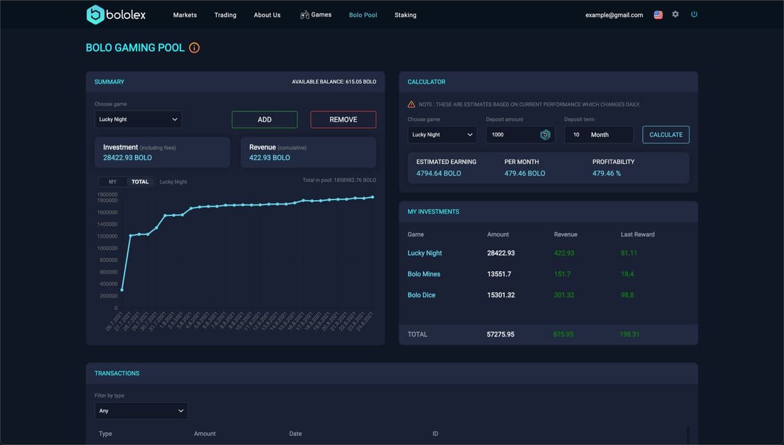The width and height of the screenshot is (784, 445).
Task: Open the Bolo Pool tab
Action: 363,15
